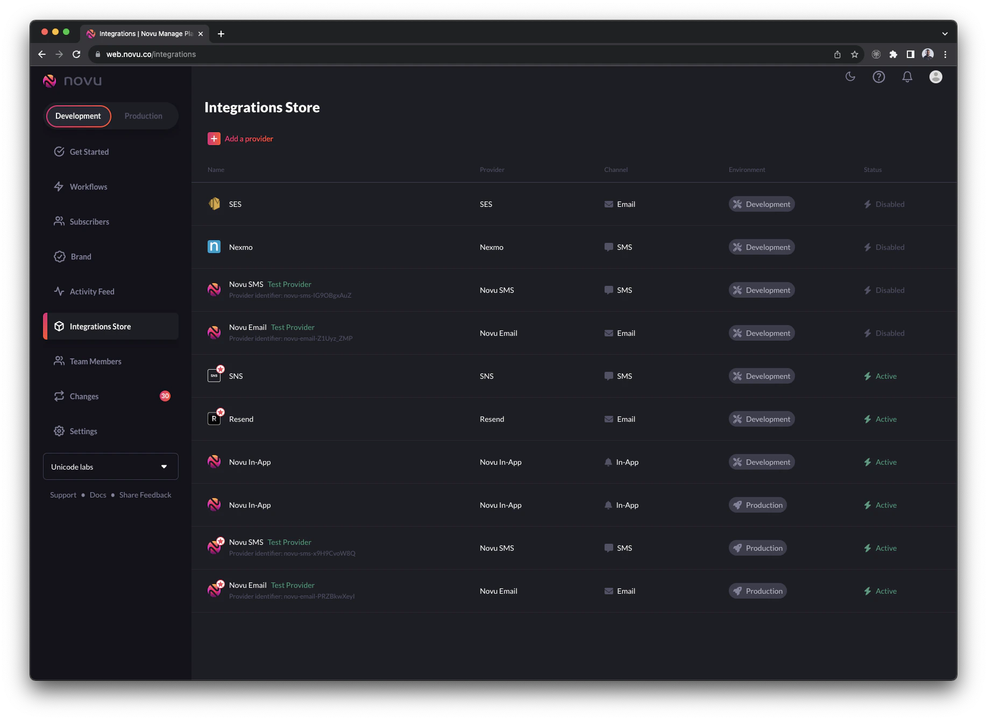Open the help question mark icon
The width and height of the screenshot is (987, 720).
(879, 77)
